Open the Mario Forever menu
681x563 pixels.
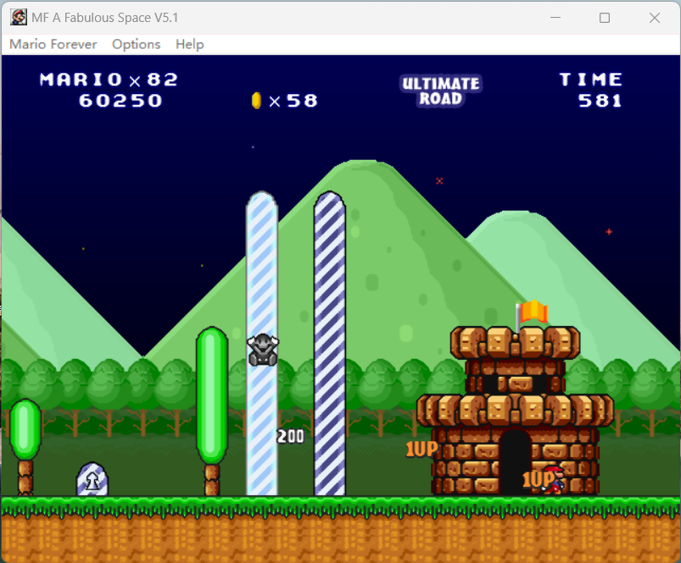(x=53, y=44)
